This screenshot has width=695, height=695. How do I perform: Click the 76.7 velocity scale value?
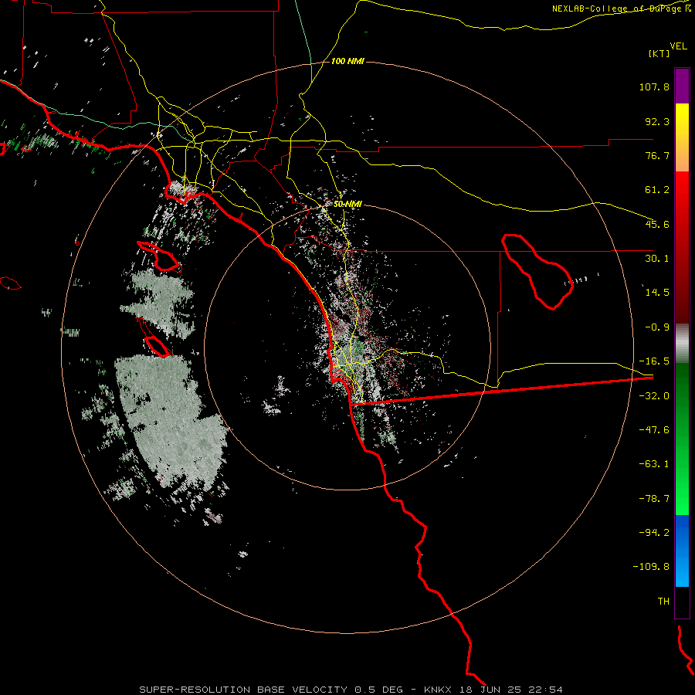click(657, 155)
